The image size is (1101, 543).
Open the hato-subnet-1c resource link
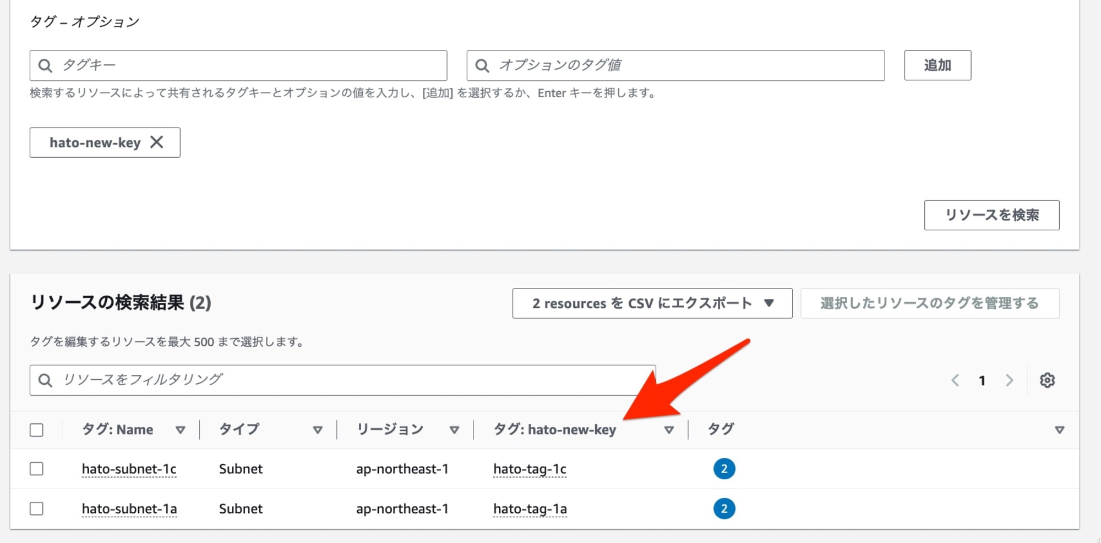[x=129, y=469]
